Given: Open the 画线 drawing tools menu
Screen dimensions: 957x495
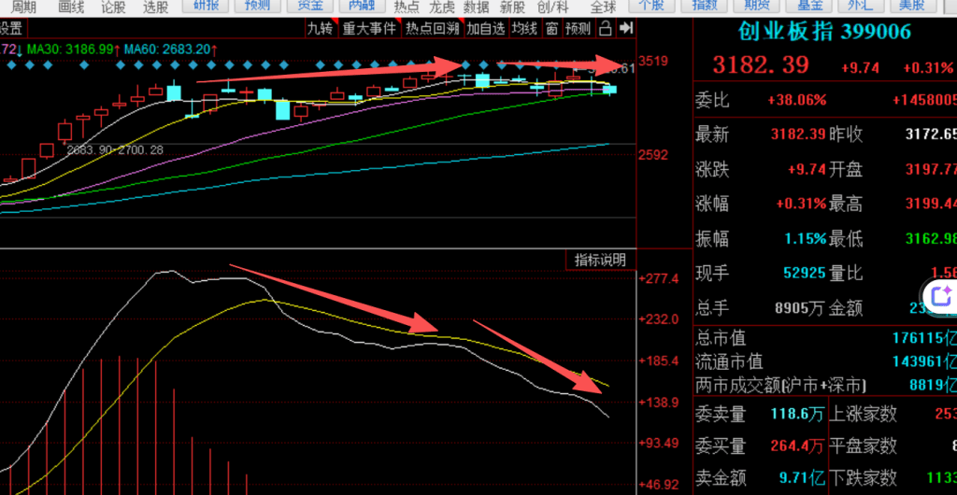Looking at the screenshot, I should (x=71, y=7).
